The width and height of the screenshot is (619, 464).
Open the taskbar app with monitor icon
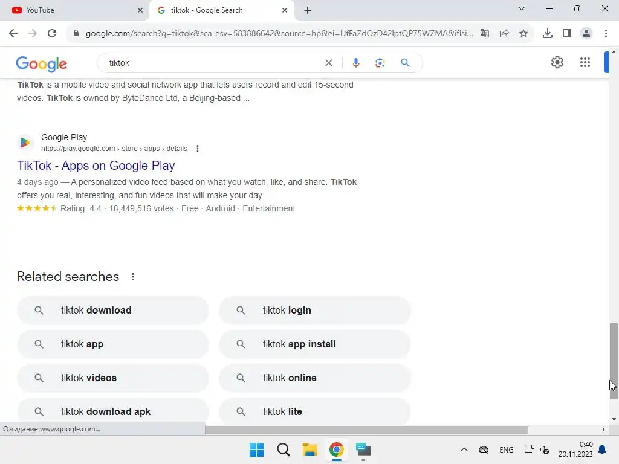[x=363, y=449]
